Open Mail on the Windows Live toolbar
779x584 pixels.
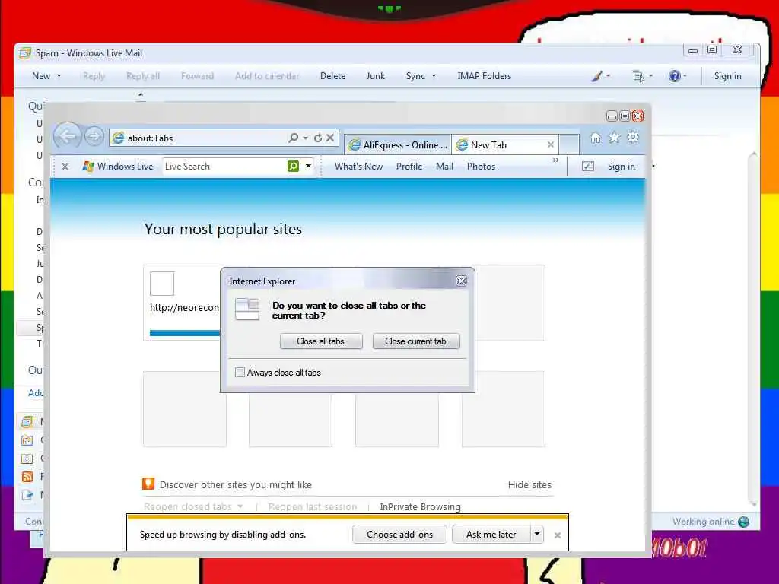(444, 167)
